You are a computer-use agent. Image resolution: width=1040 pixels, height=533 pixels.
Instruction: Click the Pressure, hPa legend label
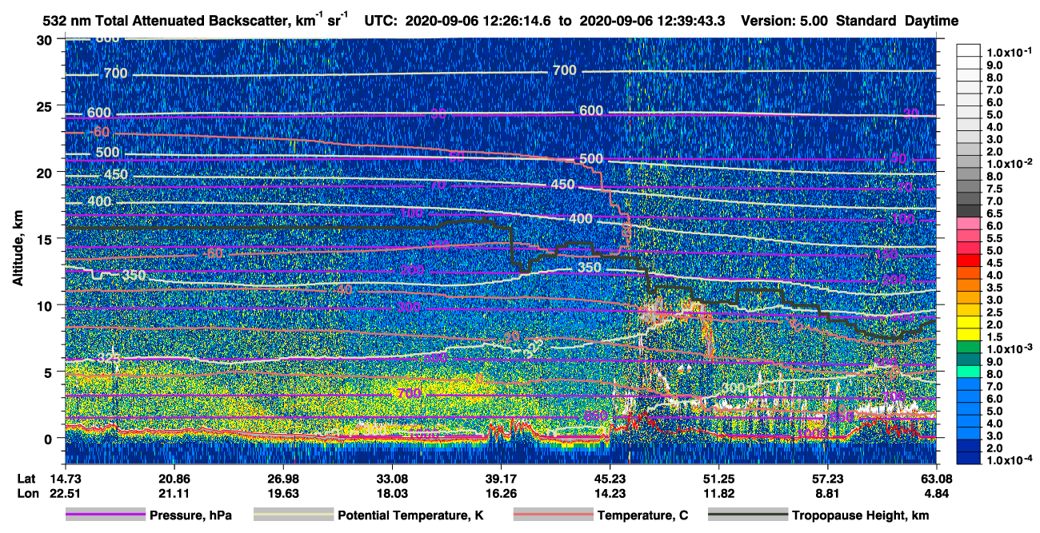click(x=190, y=516)
